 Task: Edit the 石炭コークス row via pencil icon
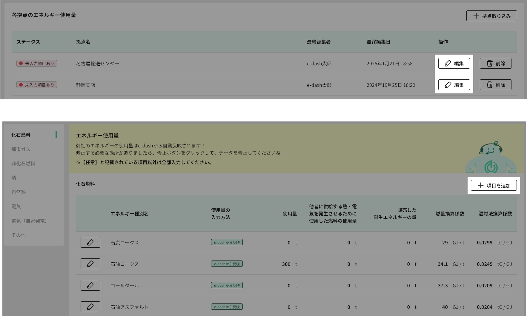coord(90,242)
